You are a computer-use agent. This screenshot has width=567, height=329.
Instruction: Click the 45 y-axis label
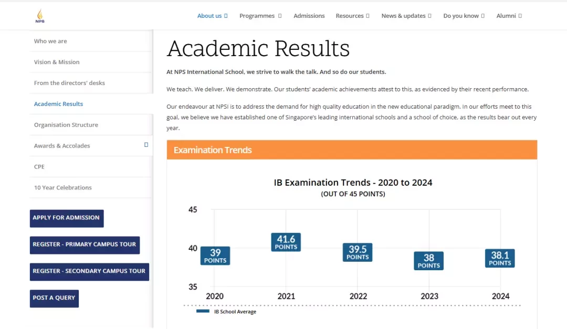(x=193, y=210)
